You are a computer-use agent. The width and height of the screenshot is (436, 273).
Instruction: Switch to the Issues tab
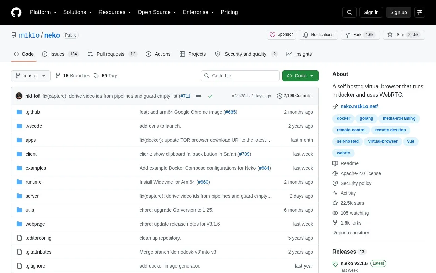pos(60,54)
